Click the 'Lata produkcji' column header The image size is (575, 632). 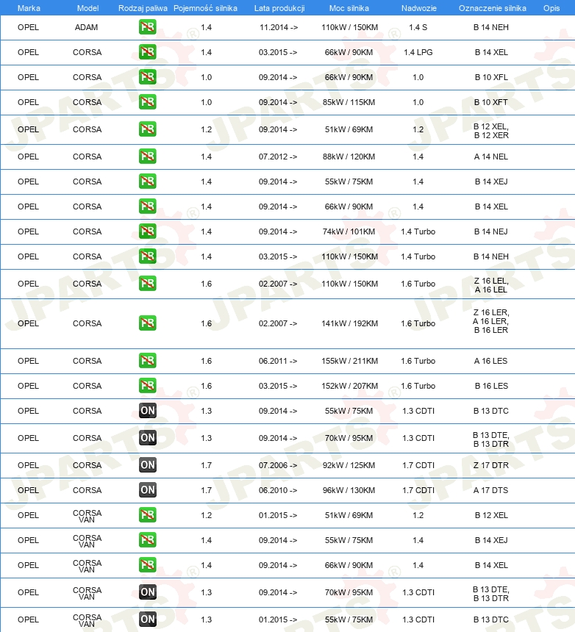(x=279, y=8)
